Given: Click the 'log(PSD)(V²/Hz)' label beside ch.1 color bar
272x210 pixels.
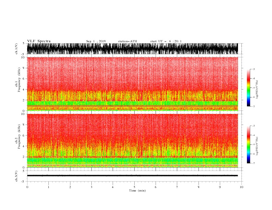Looking at the screenshot, I should 257,90.
